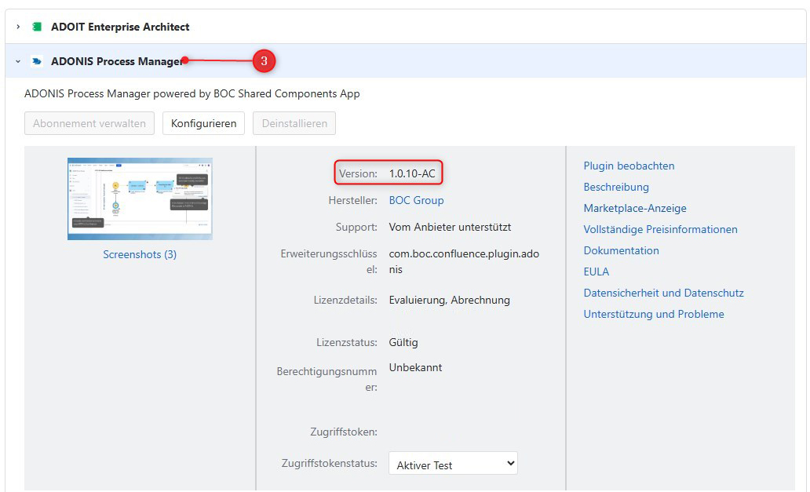This screenshot has height=492, width=810.
Task: Click the Abonnement verwalten button
Action: (x=89, y=123)
